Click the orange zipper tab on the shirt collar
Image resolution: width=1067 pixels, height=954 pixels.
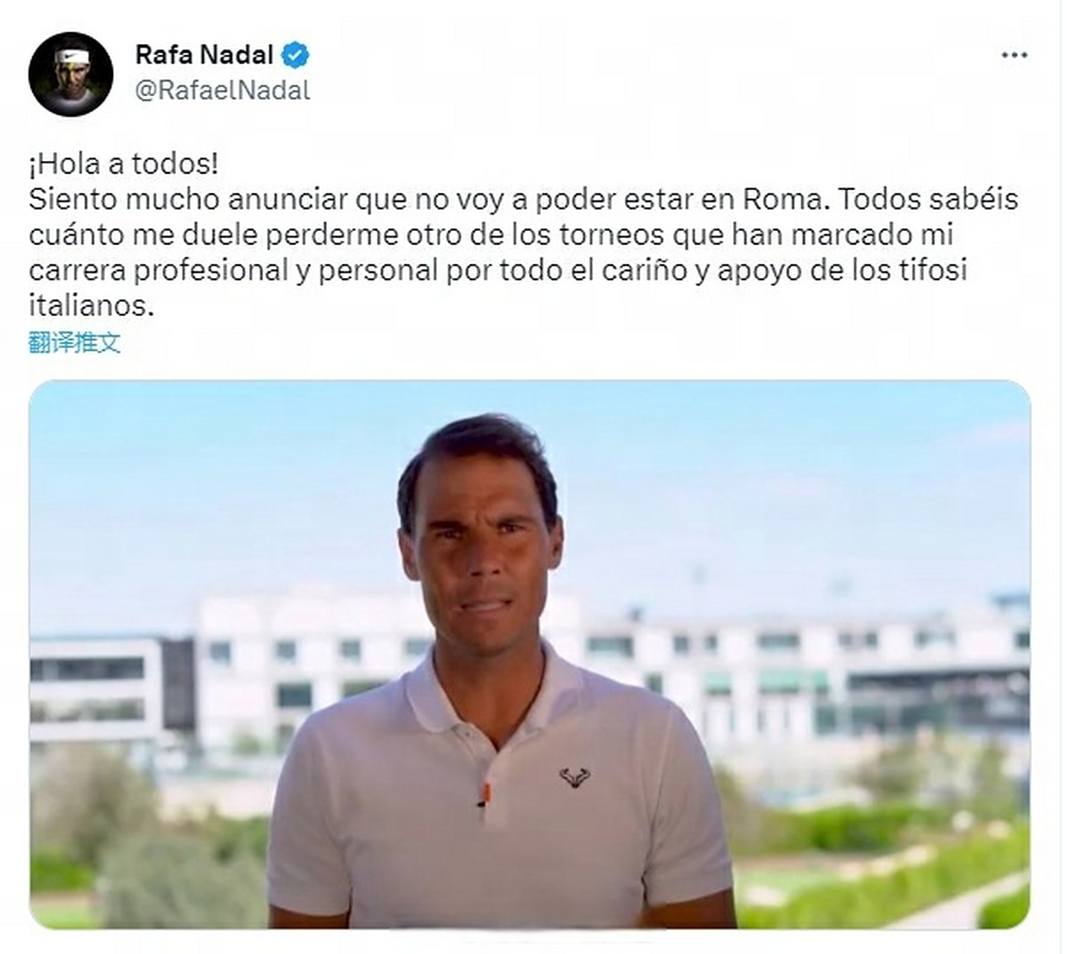click(x=485, y=792)
